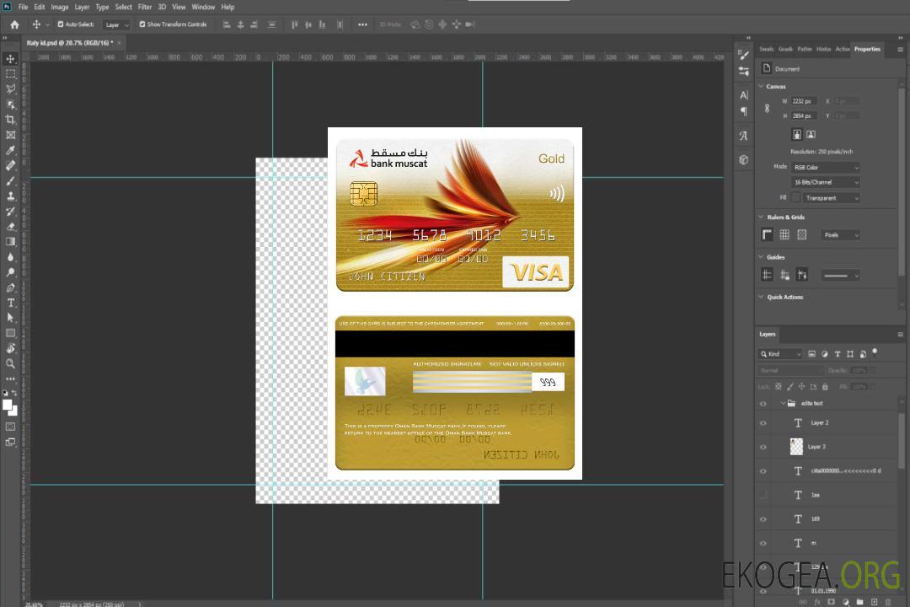This screenshot has width=910, height=607.
Task: Select the Lasso tool
Action: pos(10,89)
